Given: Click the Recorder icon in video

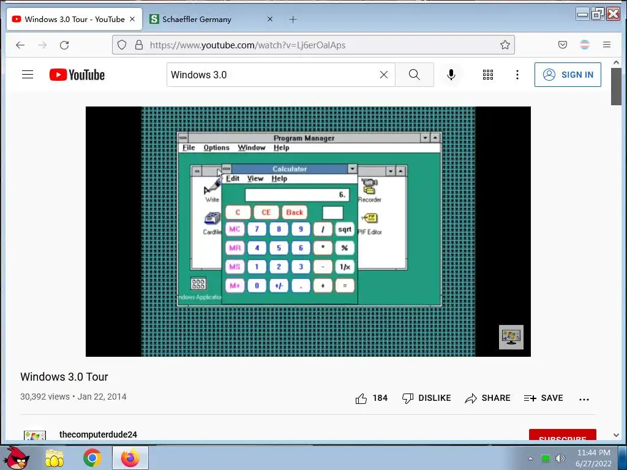Looking at the screenshot, I should click(369, 191).
